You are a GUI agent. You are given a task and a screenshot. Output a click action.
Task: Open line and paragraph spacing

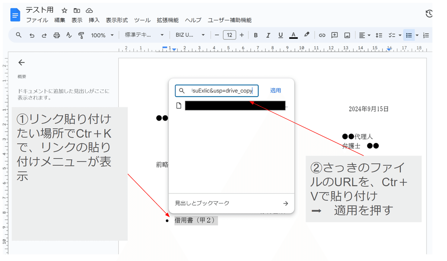pyautogui.click(x=379, y=35)
